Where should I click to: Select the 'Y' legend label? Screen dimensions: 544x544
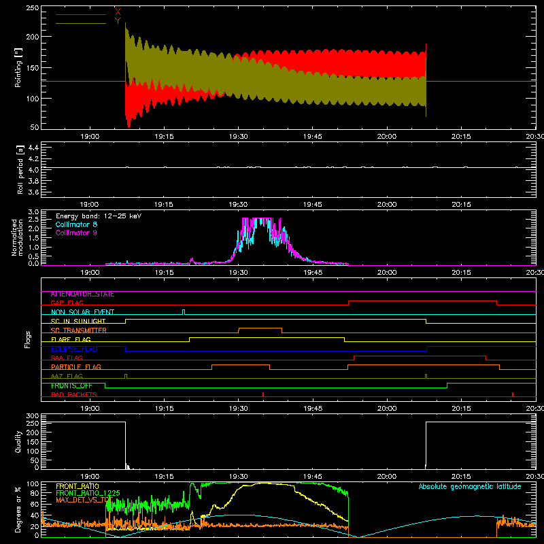pos(118,21)
